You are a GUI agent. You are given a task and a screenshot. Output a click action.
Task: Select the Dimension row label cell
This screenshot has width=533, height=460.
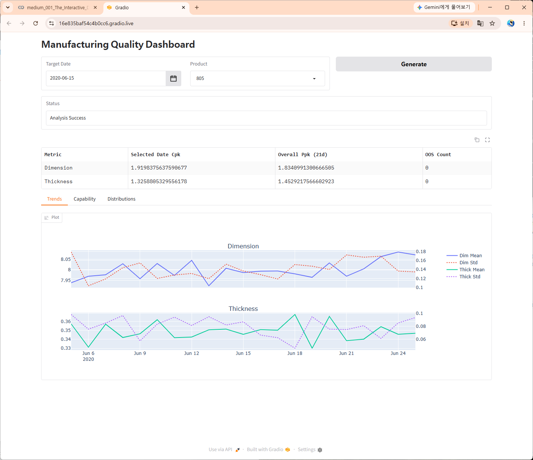pyautogui.click(x=85, y=168)
